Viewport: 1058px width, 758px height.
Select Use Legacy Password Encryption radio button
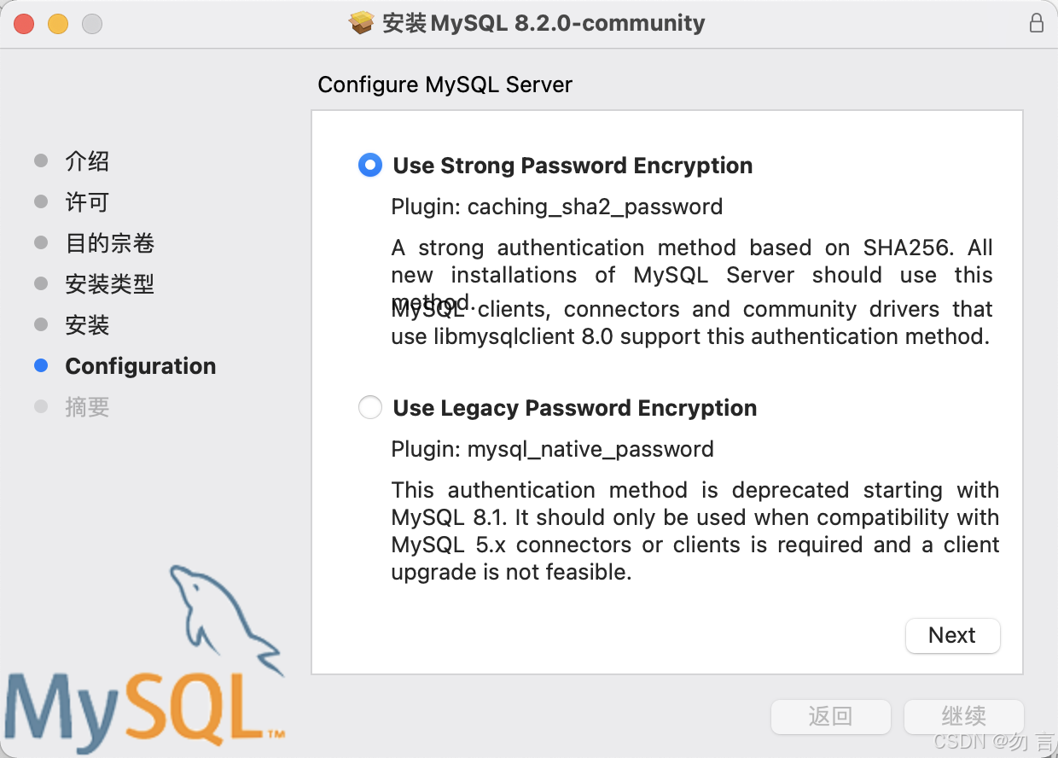coord(370,407)
